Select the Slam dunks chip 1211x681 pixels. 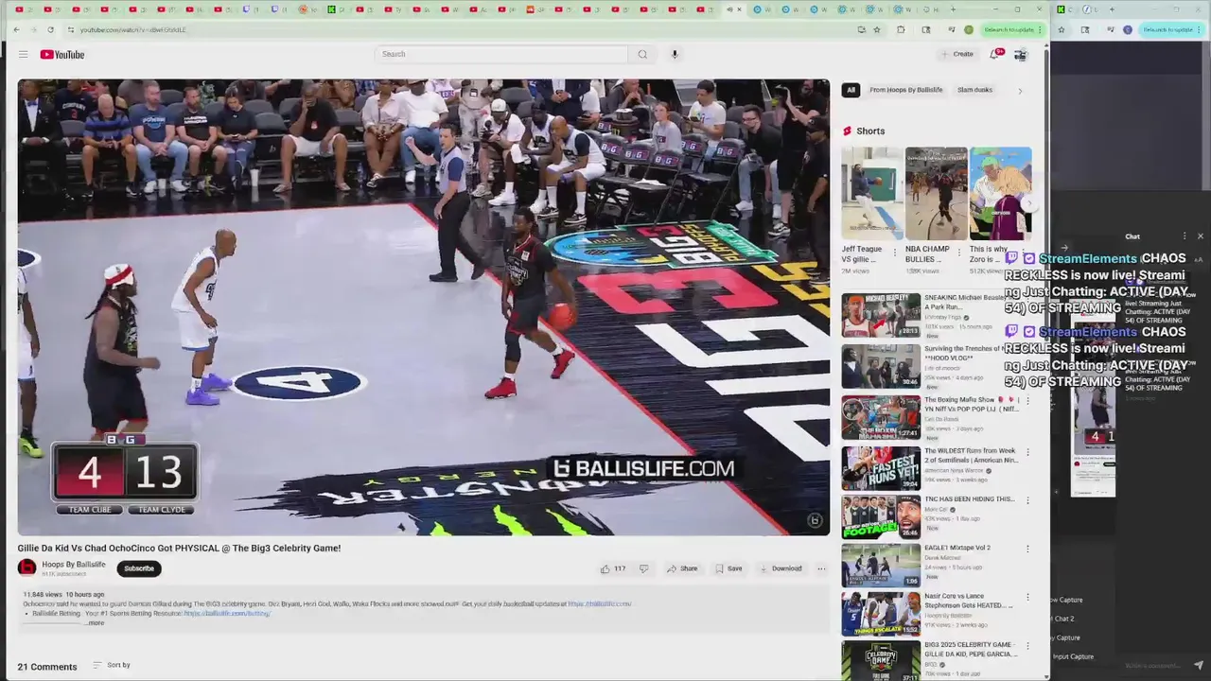coord(974,90)
